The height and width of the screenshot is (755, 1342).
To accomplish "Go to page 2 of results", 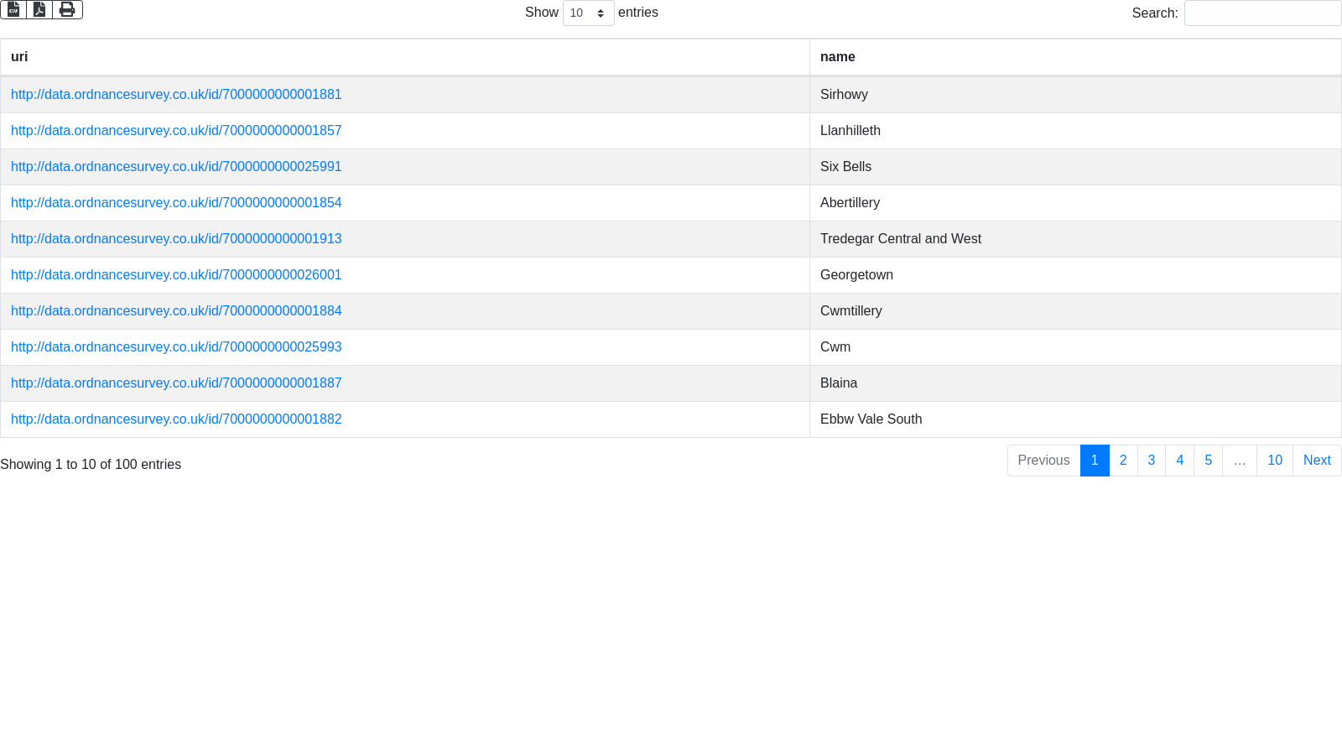I will coord(1123,461).
